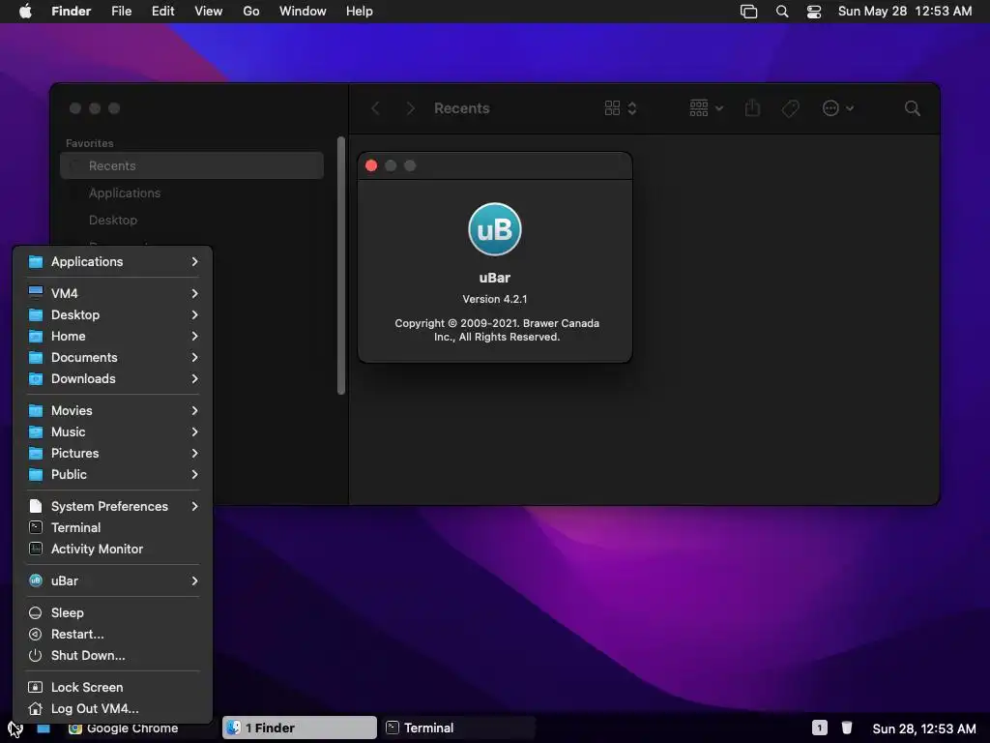Expand the Desktop submenu arrow in menu

(194, 314)
